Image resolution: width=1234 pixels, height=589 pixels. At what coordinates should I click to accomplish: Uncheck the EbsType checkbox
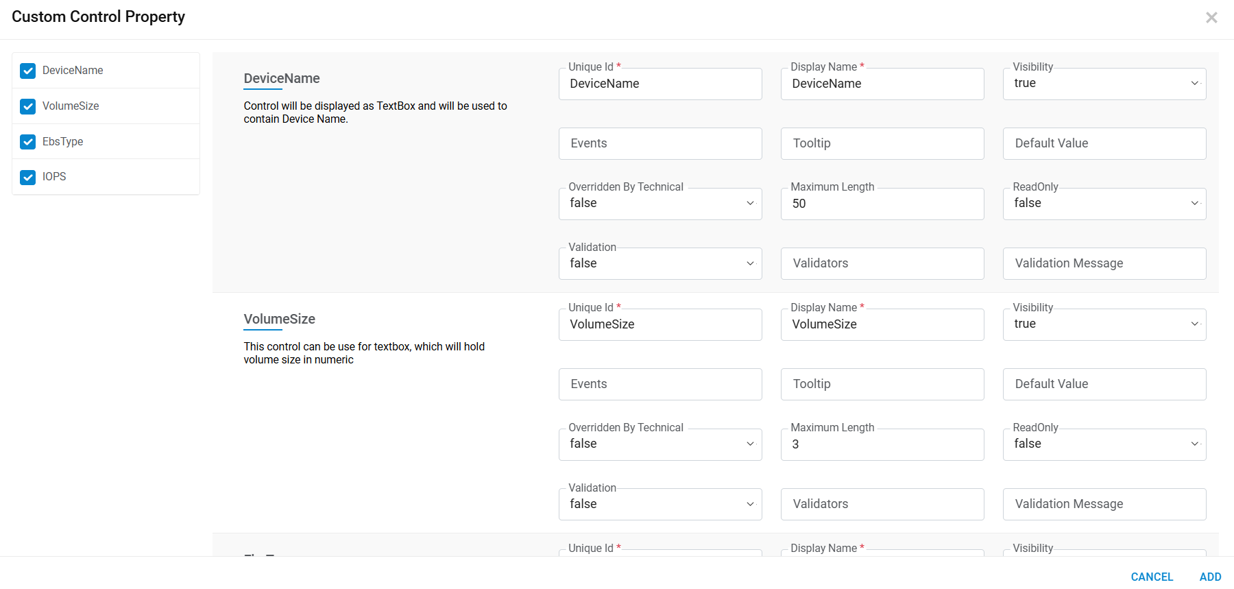[x=28, y=142]
